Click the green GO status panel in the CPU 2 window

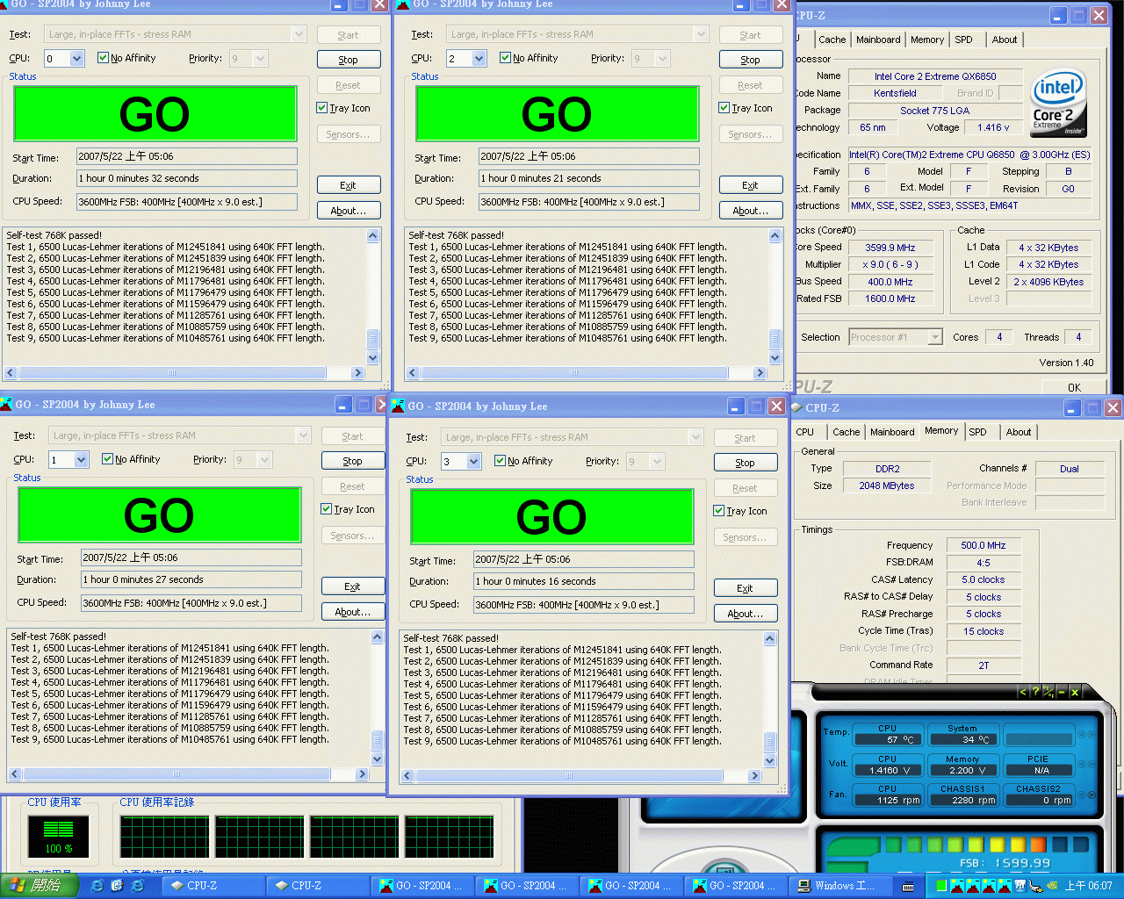558,113
